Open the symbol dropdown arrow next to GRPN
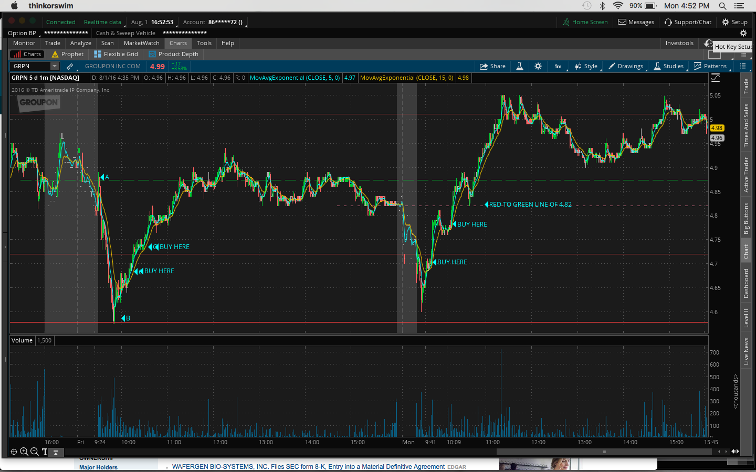This screenshot has width=756, height=472. [54, 66]
